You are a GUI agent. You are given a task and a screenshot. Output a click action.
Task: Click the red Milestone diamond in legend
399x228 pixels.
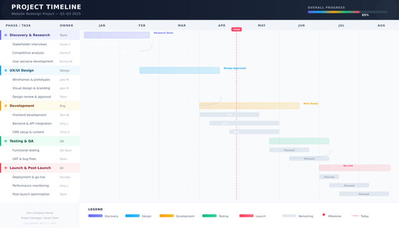(x=324, y=215)
